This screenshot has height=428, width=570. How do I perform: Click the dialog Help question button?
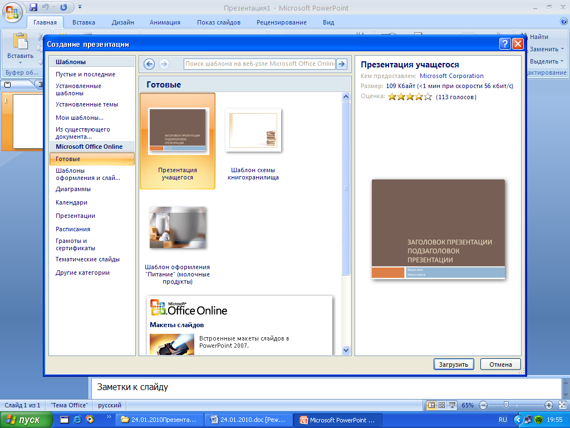point(504,44)
